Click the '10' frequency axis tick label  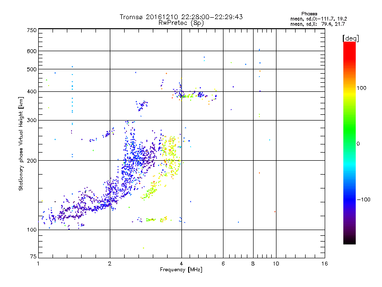pos(276,264)
